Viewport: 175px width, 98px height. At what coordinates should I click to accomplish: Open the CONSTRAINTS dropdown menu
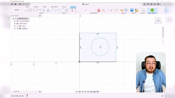point(94,13)
